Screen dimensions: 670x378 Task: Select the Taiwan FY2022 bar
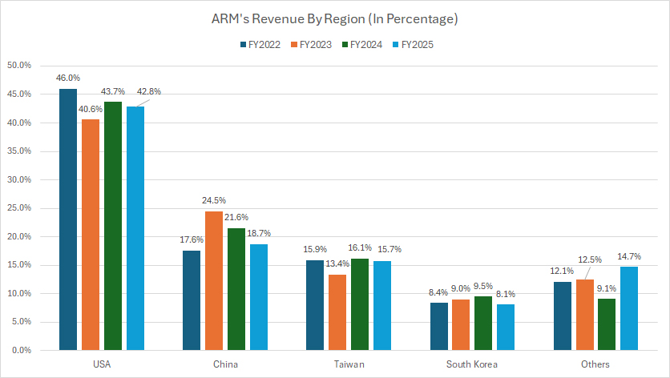(x=315, y=305)
